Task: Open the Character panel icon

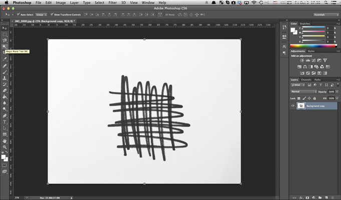Action: tap(284, 46)
